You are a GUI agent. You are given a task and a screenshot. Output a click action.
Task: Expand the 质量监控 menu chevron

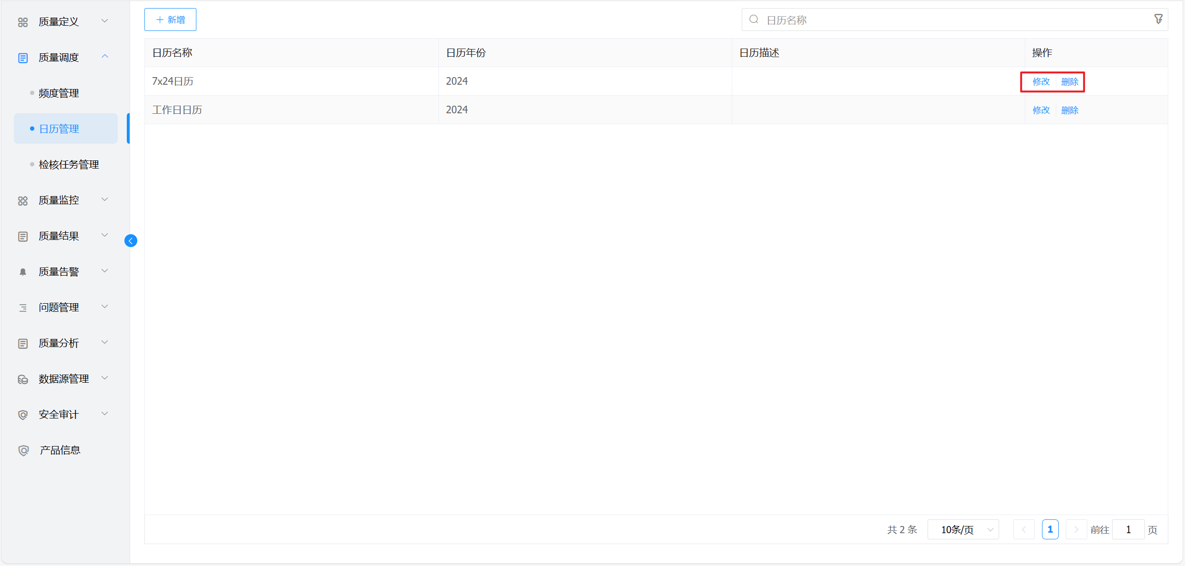[105, 199]
